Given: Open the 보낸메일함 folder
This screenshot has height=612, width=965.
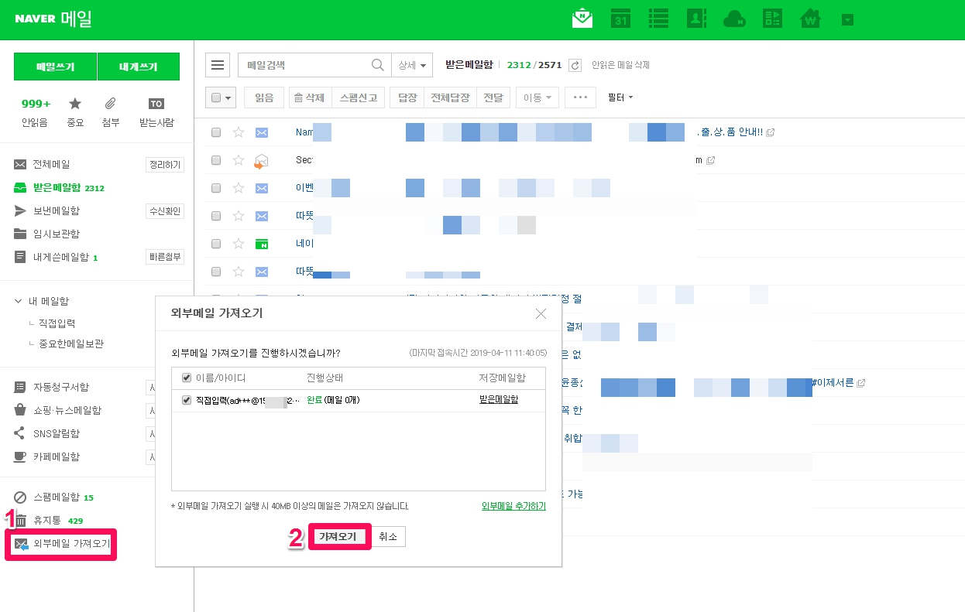Looking at the screenshot, I should click(56, 210).
